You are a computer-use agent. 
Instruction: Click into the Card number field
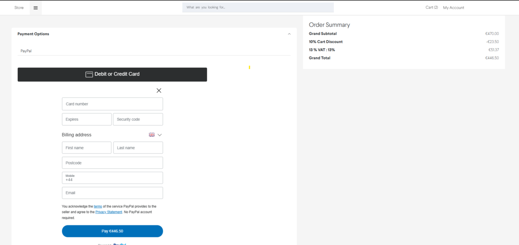coord(112,104)
